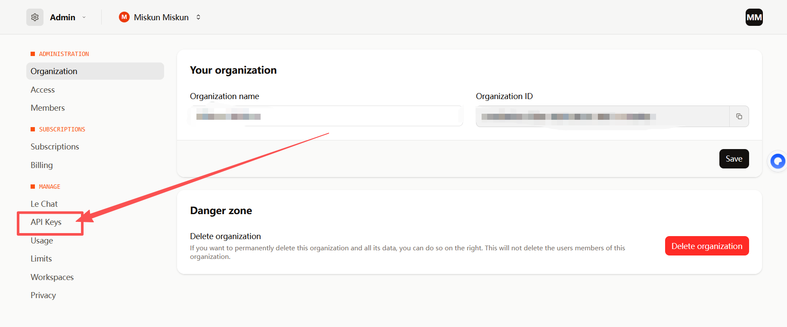Image resolution: width=787 pixels, height=327 pixels.
Task: Click the Admin gear icon
Action: (35, 17)
